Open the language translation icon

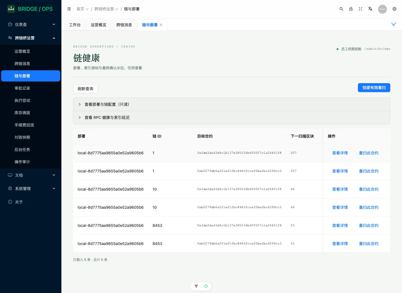[370, 9]
